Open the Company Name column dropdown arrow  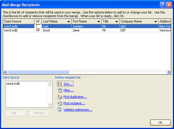click(155, 22)
